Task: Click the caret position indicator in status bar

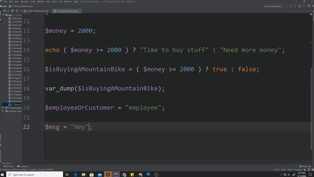Action: 277,170
